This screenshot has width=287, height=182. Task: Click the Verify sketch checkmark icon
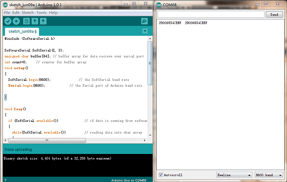(8, 21)
